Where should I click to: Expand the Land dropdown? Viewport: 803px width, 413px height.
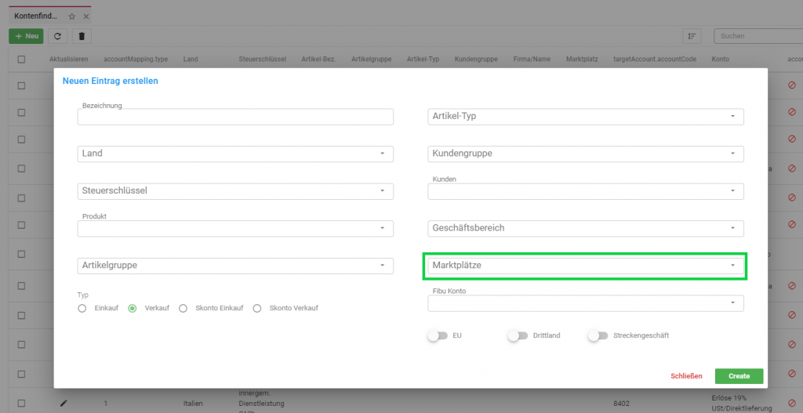point(235,154)
